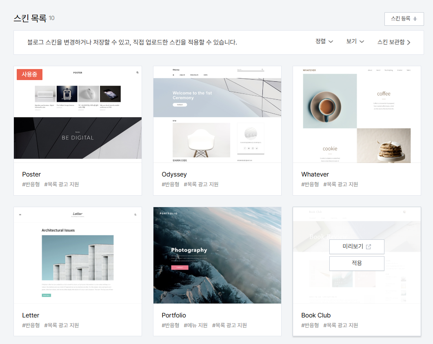Click #목록 광고 지원 tag under Whatever
The width and height of the screenshot is (433, 344).
point(340,184)
